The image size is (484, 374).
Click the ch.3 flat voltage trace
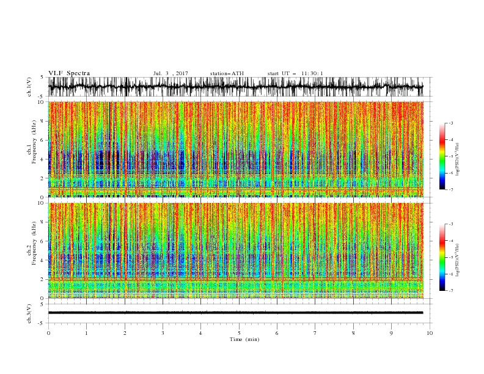click(x=235, y=313)
